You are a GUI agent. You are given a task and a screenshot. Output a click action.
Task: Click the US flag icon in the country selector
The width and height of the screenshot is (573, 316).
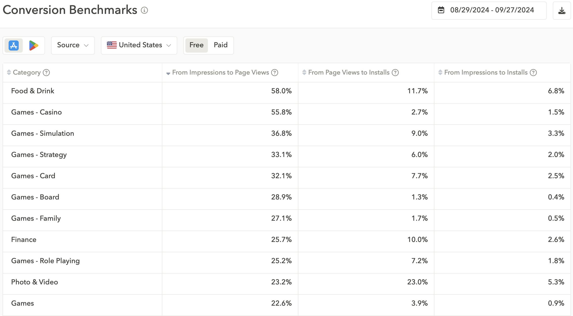tap(112, 45)
